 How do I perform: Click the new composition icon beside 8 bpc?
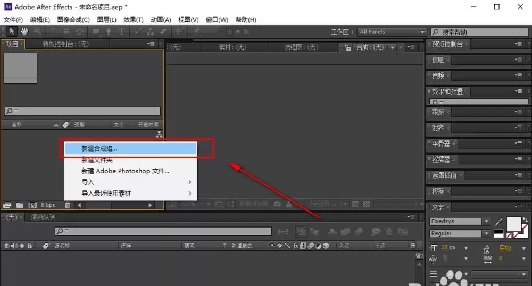[32, 205]
